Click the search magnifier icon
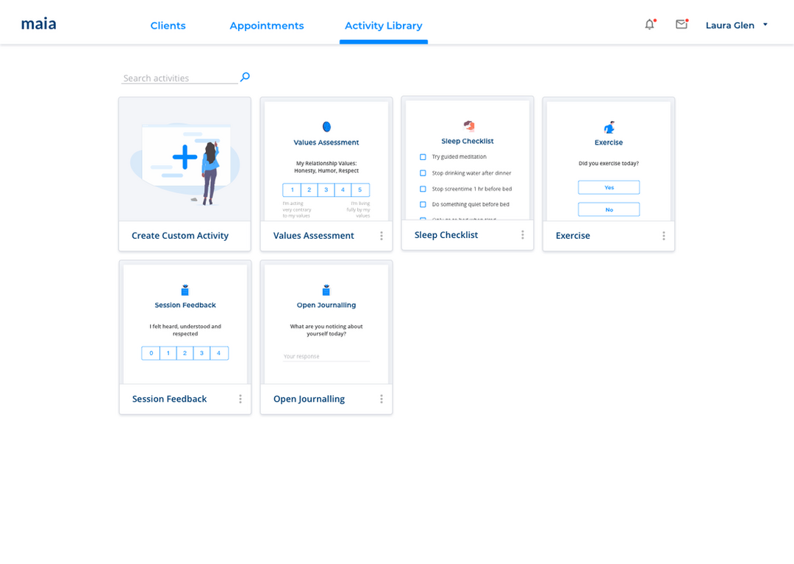The height and width of the screenshot is (564, 794). tap(246, 77)
